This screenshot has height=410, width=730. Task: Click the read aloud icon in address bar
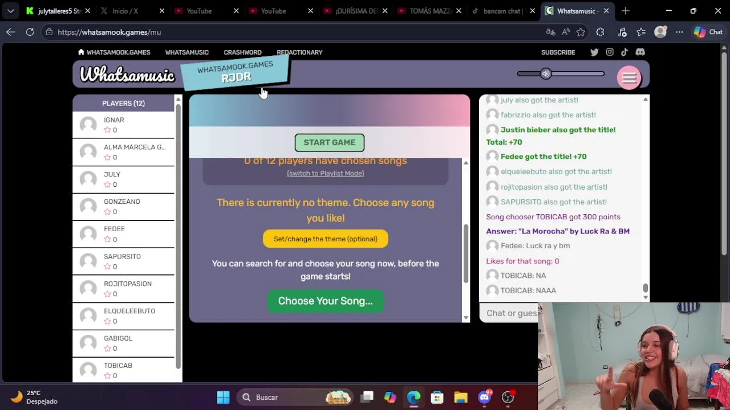click(x=566, y=32)
